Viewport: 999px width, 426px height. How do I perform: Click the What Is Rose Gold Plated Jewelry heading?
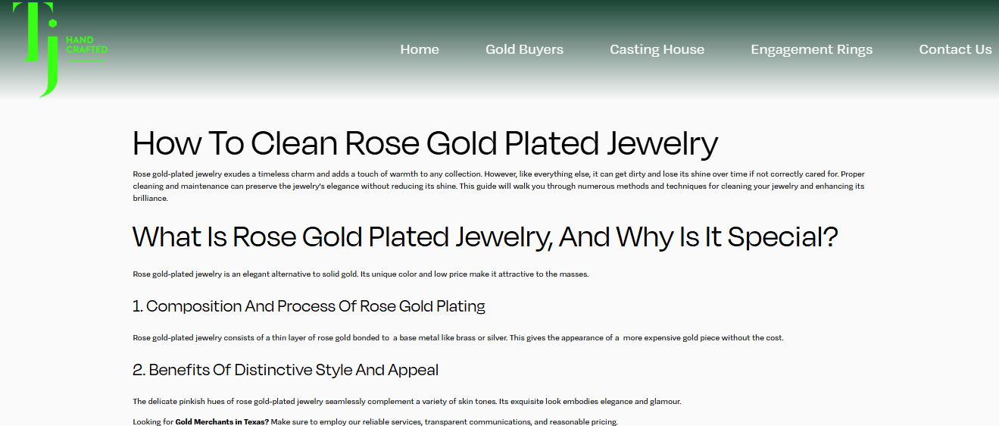[x=485, y=237]
